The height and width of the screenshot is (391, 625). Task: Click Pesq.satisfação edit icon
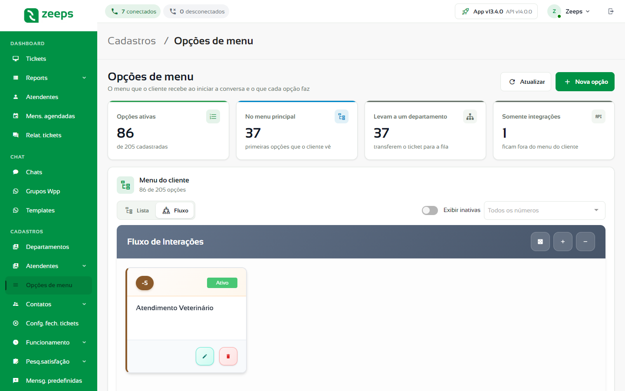pos(16,361)
